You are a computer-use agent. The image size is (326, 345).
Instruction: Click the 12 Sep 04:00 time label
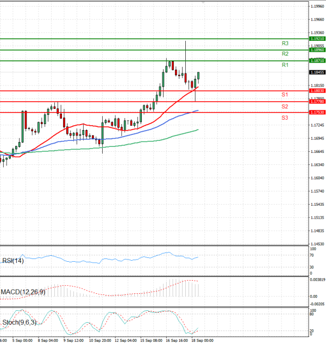pyautogui.click(x=126, y=341)
